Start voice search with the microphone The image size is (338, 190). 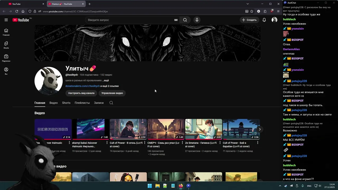(x=197, y=20)
